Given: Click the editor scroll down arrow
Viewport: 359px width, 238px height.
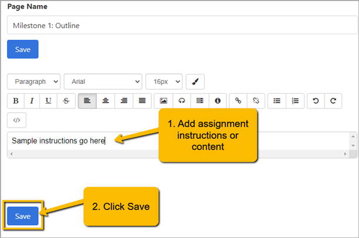Looking at the screenshot, I should [x=353, y=145].
